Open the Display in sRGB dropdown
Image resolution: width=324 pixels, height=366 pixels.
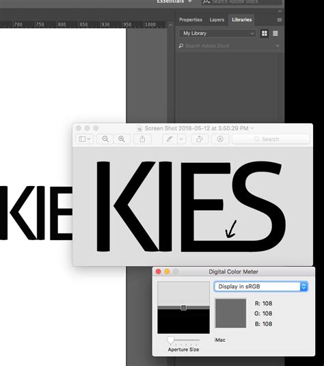click(x=261, y=287)
